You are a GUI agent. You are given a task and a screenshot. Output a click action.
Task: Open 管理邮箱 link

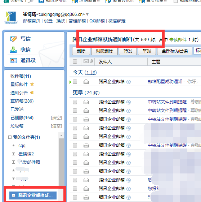pos(77,21)
